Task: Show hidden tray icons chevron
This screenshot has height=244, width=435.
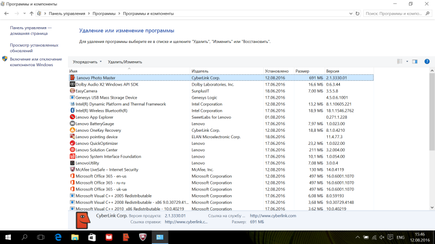Action: point(358,237)
